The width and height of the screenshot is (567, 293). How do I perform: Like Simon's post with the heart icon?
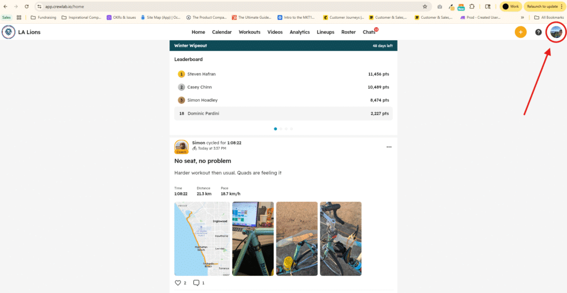178,283
